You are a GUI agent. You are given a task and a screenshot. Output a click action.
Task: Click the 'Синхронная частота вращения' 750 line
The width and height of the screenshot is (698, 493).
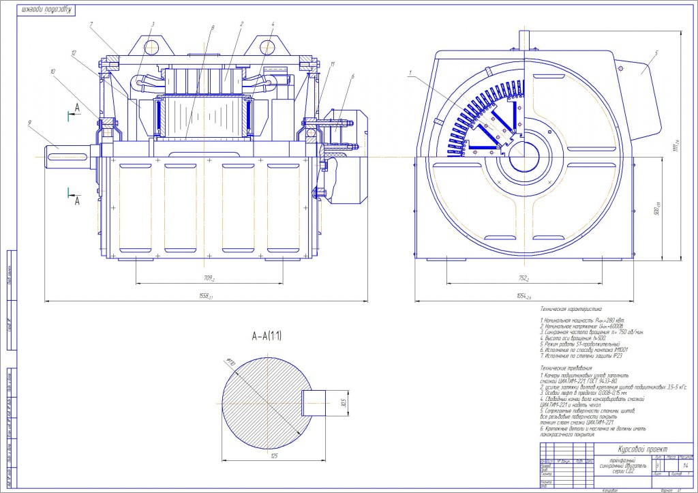point(592,332)
